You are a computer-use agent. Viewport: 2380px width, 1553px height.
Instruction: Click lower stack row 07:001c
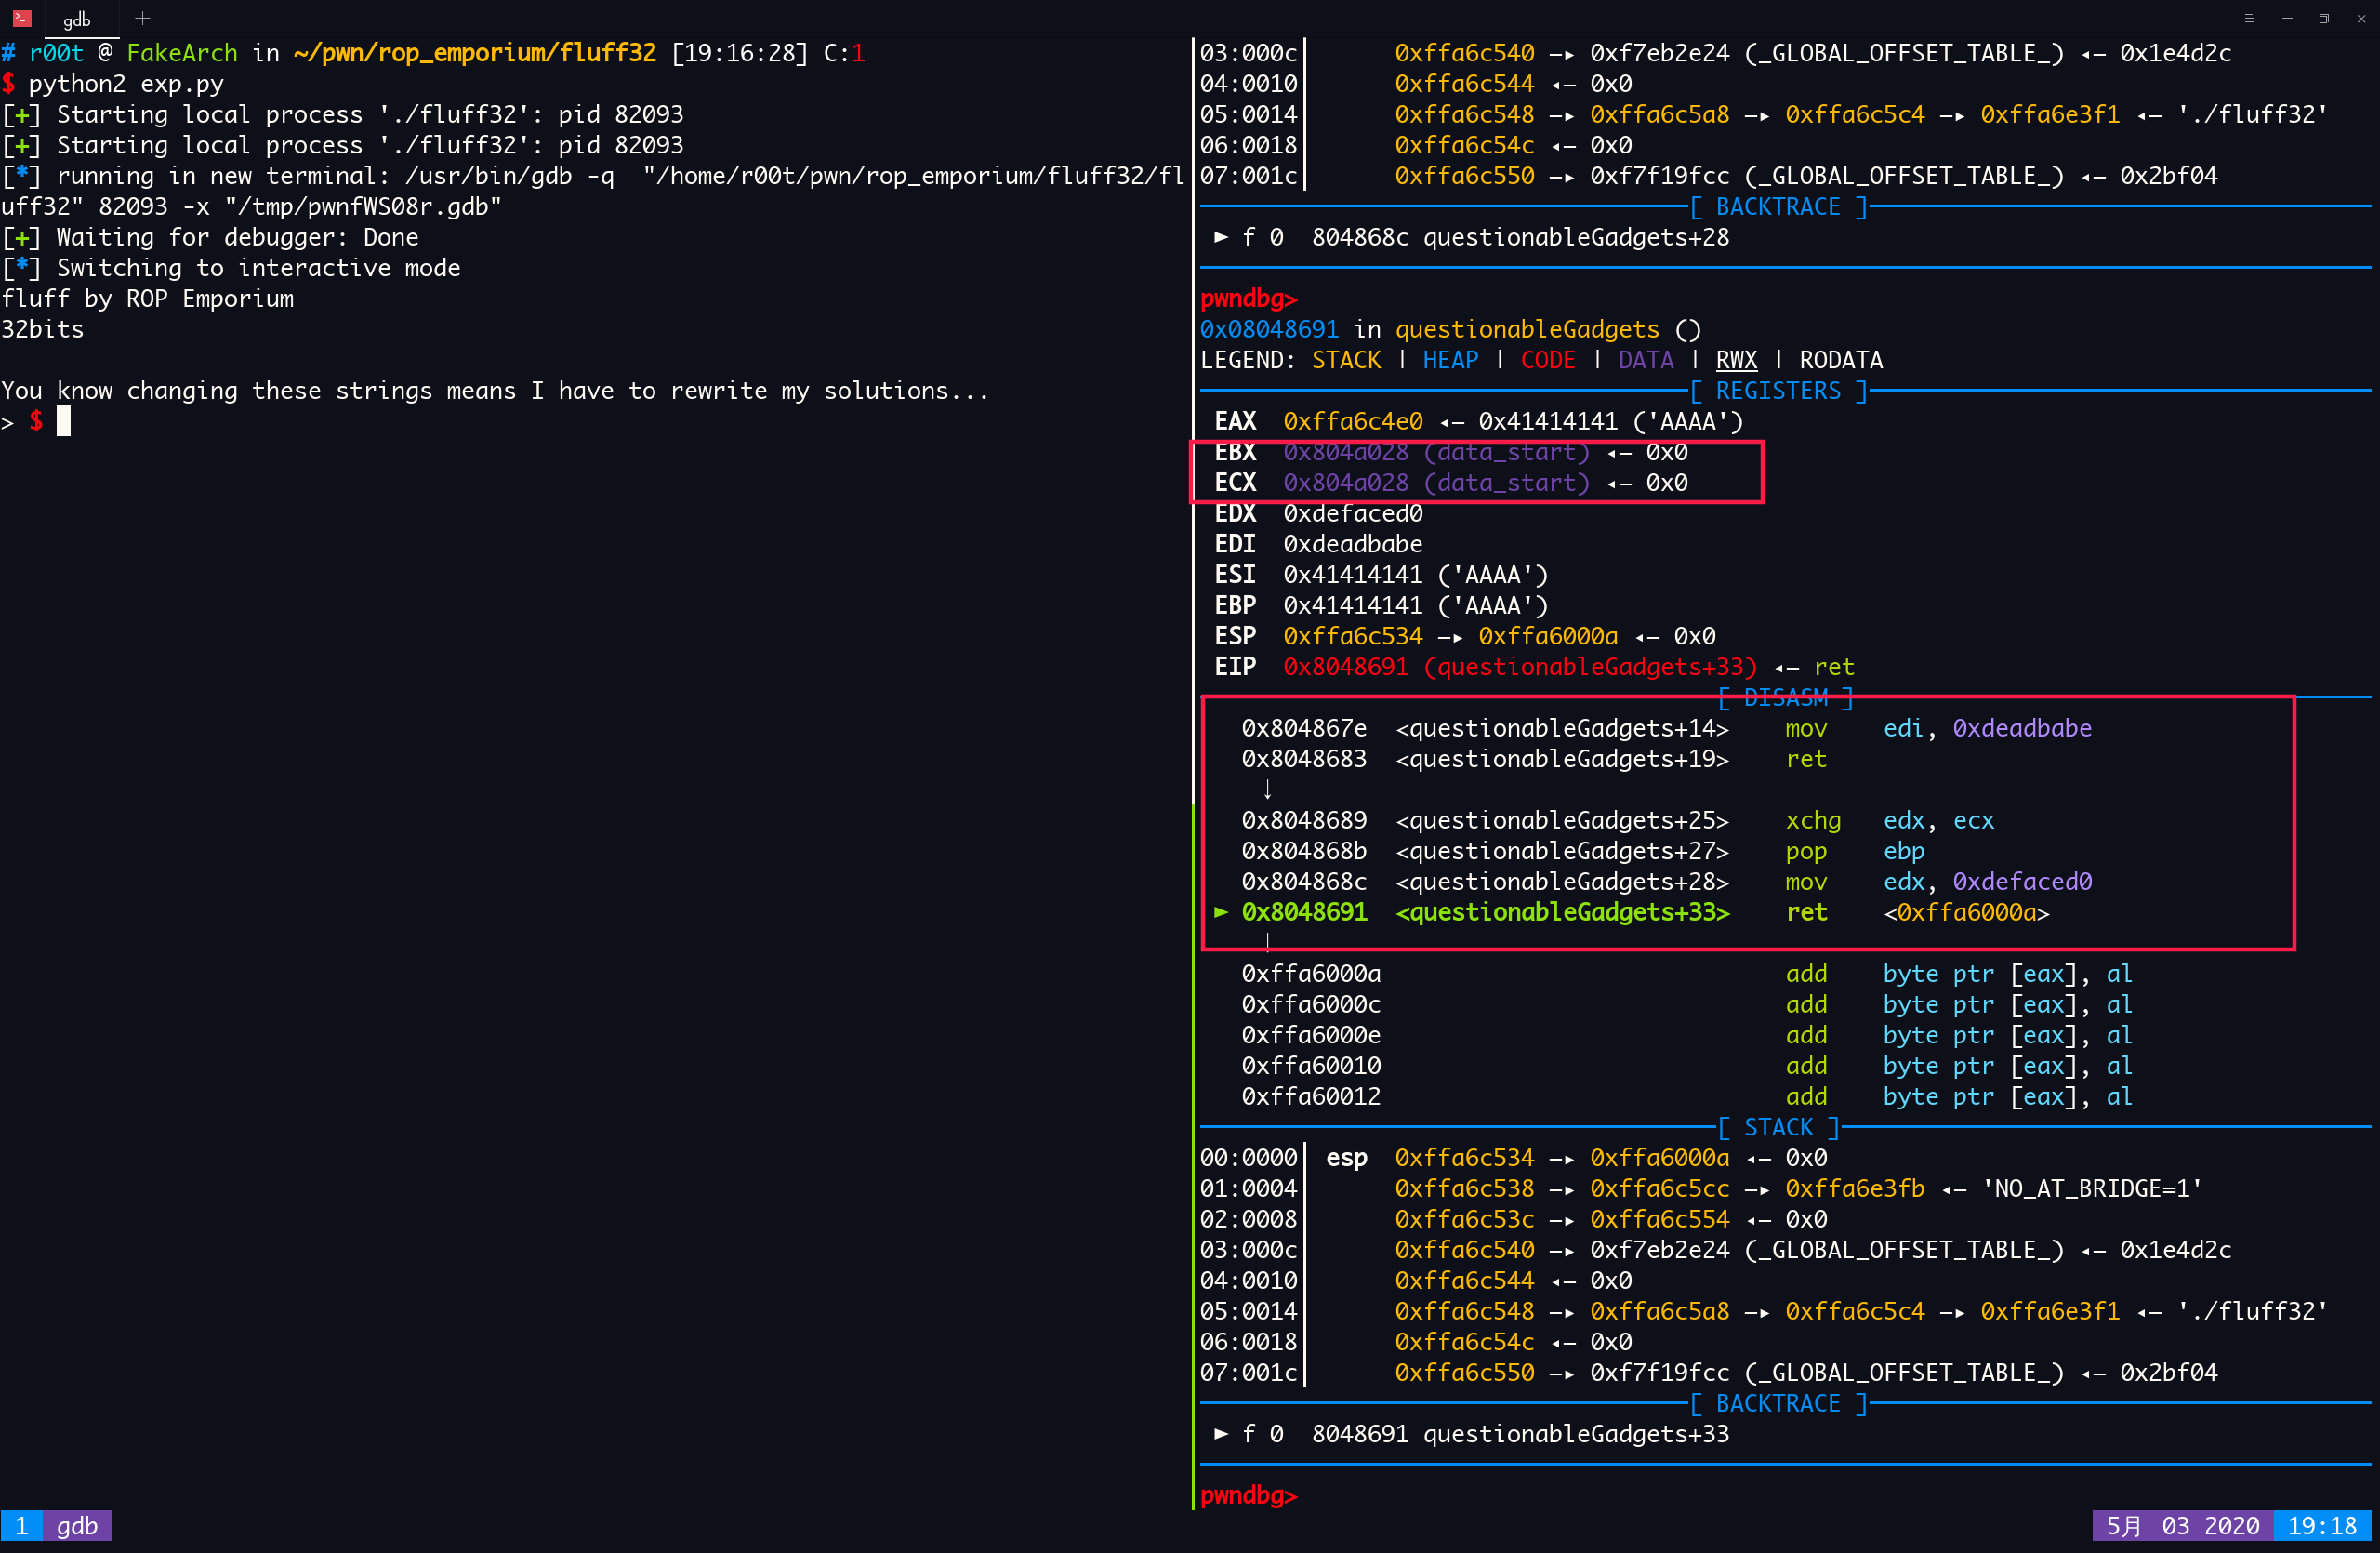pyautogui.click(x=1708, y=1372)
